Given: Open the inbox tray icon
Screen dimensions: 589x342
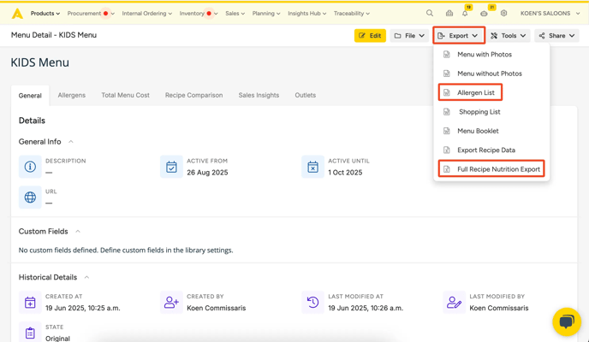Looking at the screenshot, I should pos(449,14).
